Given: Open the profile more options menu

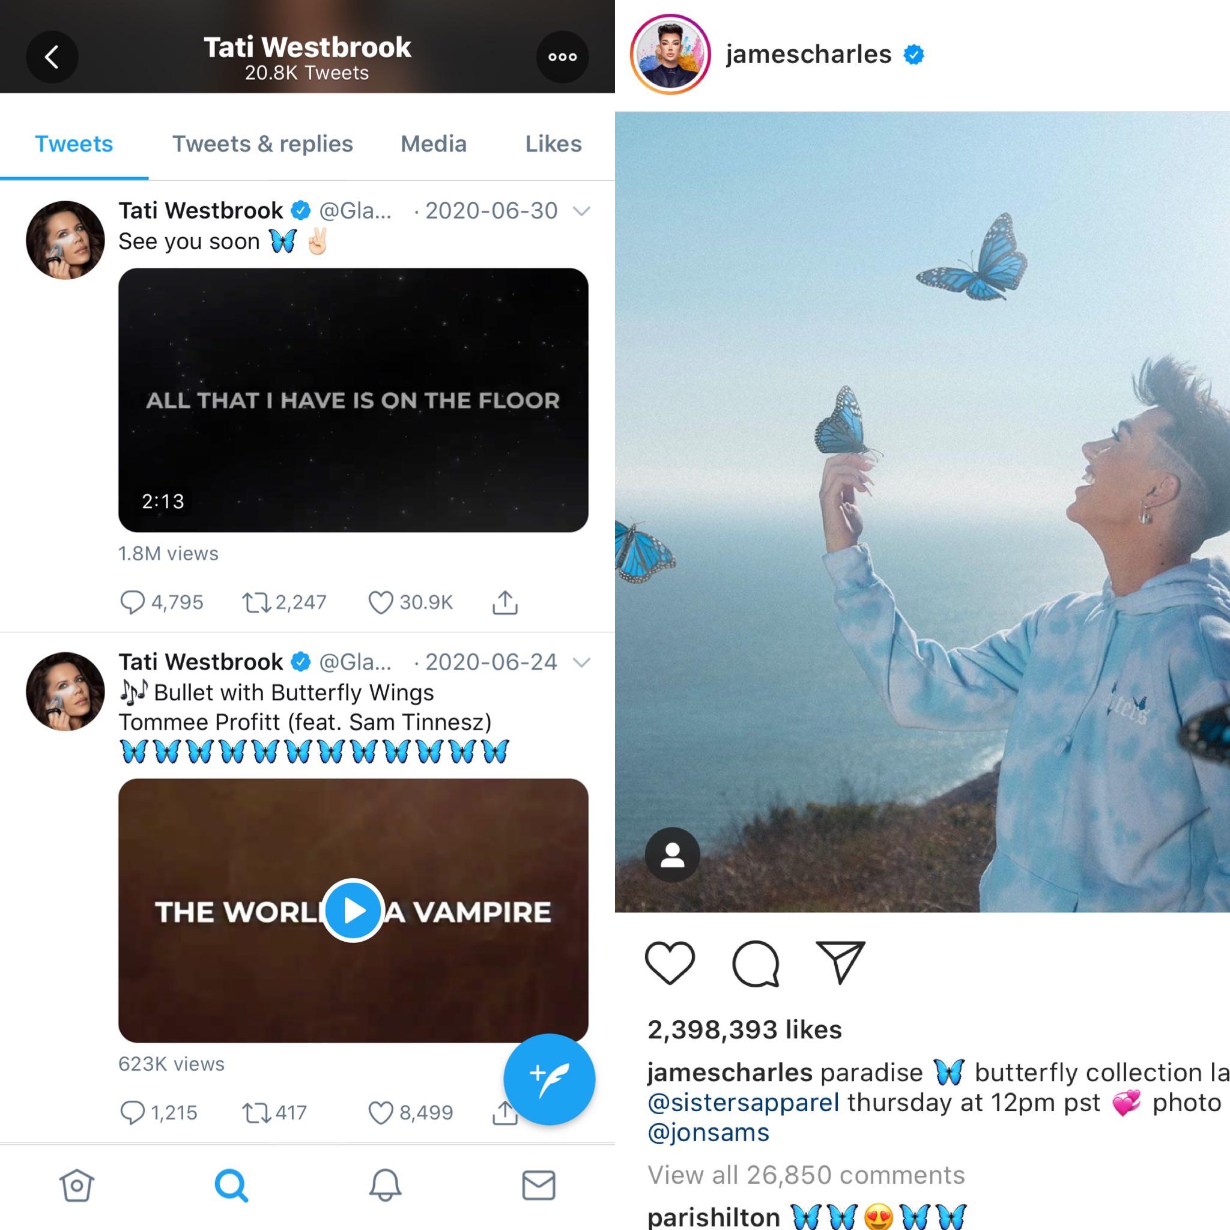Looking at the screenshot, I should [563, 56].
